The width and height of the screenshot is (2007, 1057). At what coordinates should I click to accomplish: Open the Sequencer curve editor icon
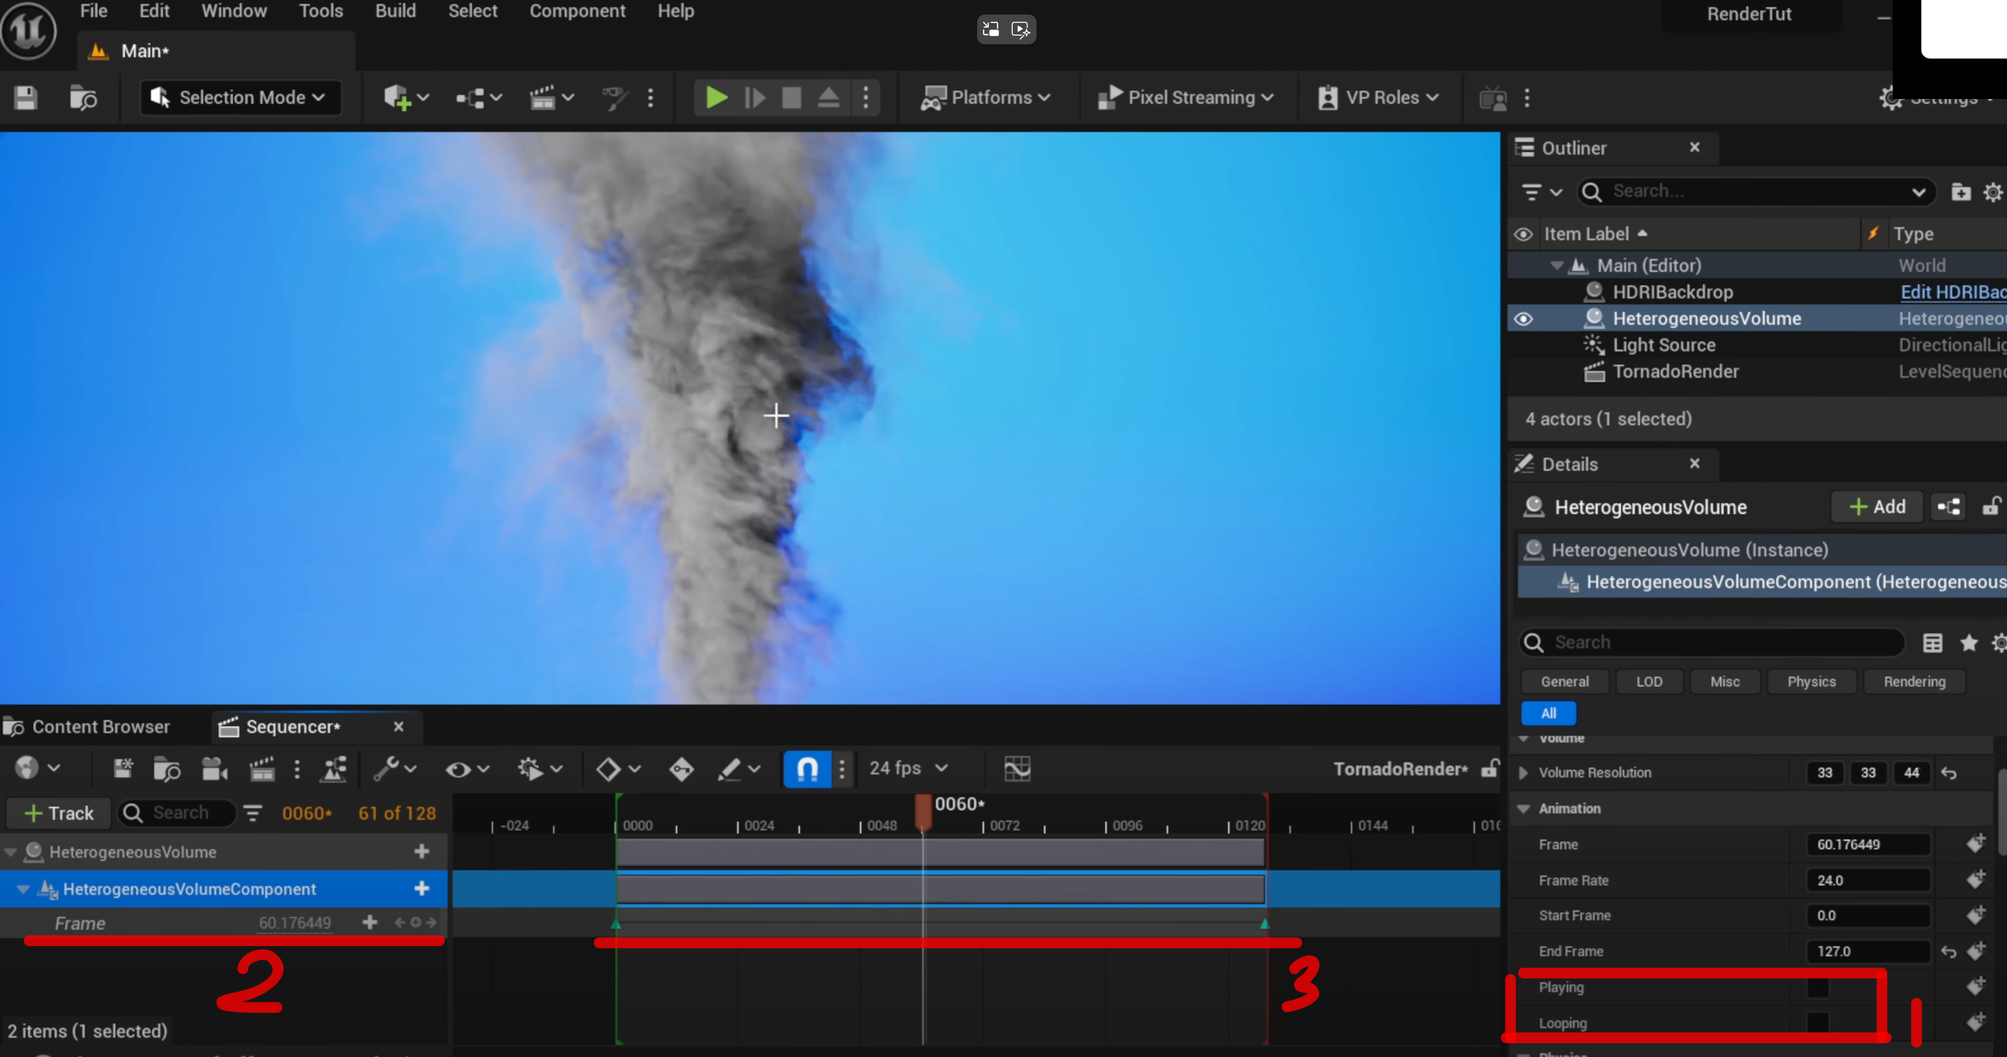[1017, 769]
